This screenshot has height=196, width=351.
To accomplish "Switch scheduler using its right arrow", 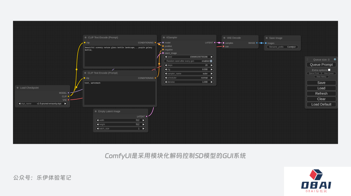I will [x=212, y=78].
